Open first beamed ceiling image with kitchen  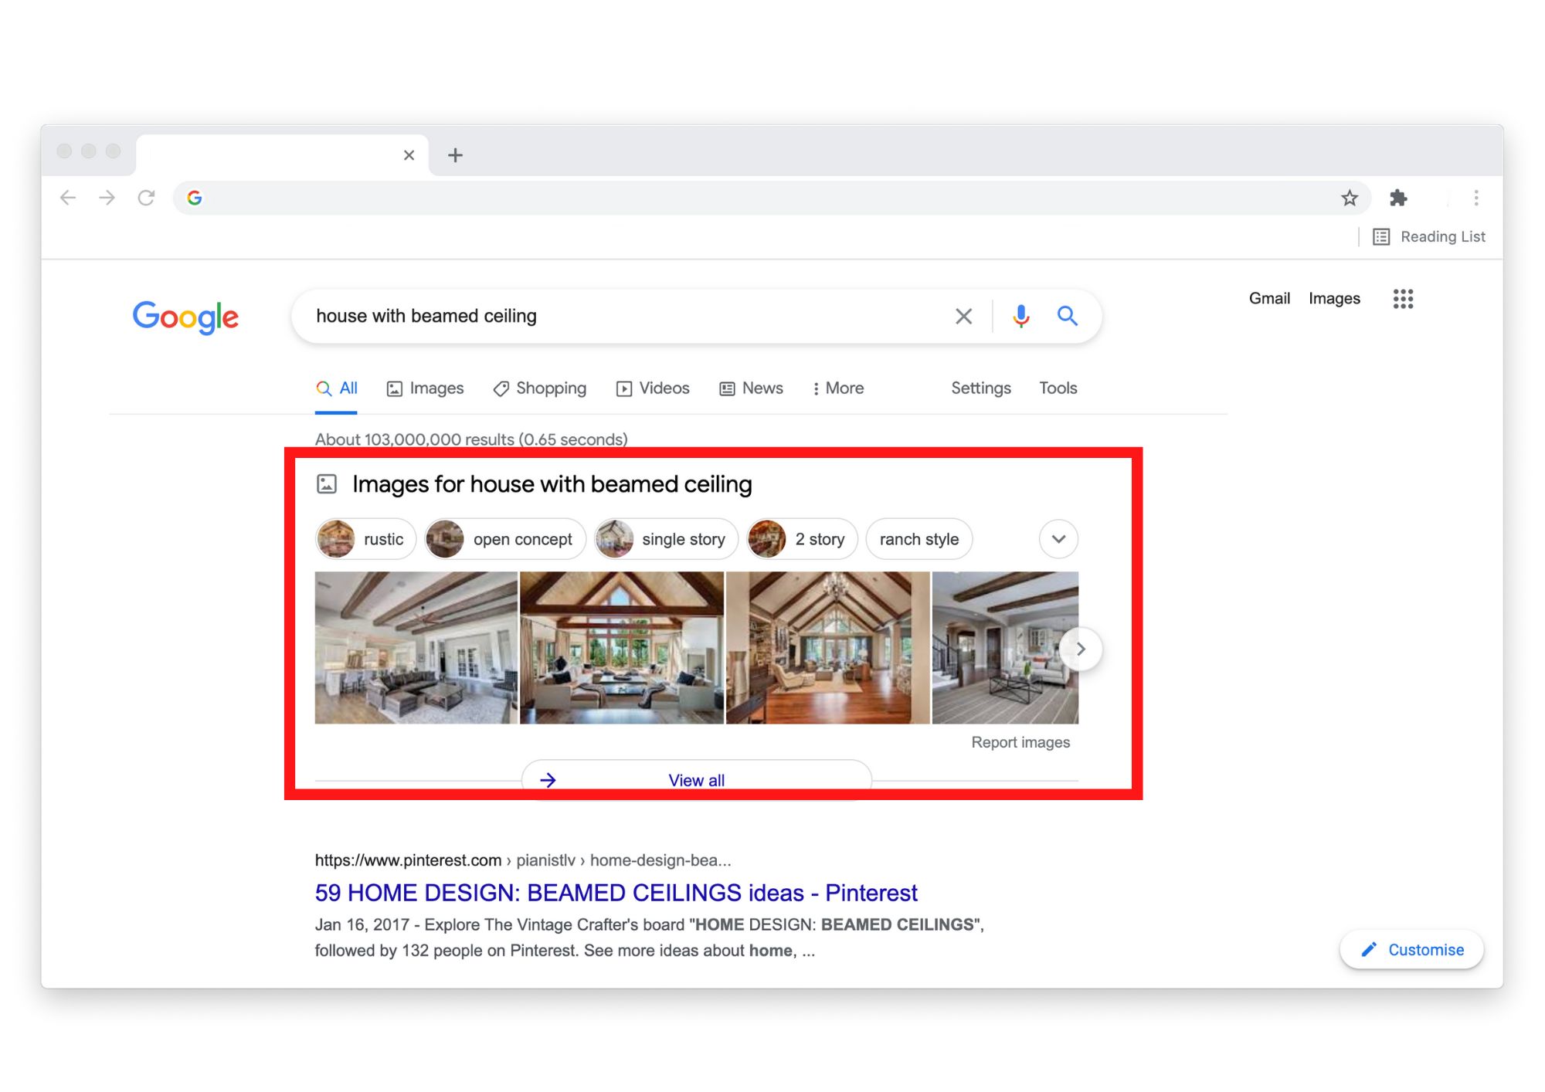[416, 647]
